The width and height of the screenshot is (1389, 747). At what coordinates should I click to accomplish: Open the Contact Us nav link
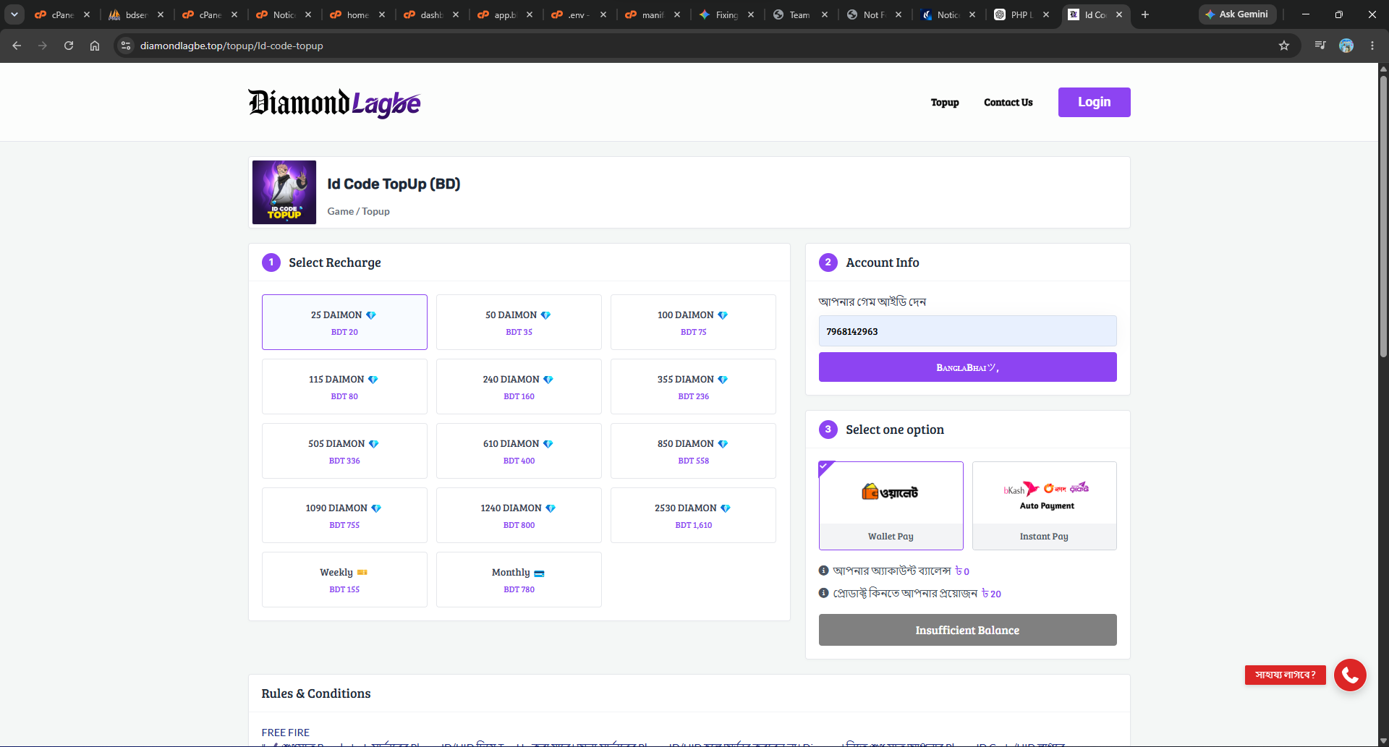pyautogui.click(x=1008, y=103)
